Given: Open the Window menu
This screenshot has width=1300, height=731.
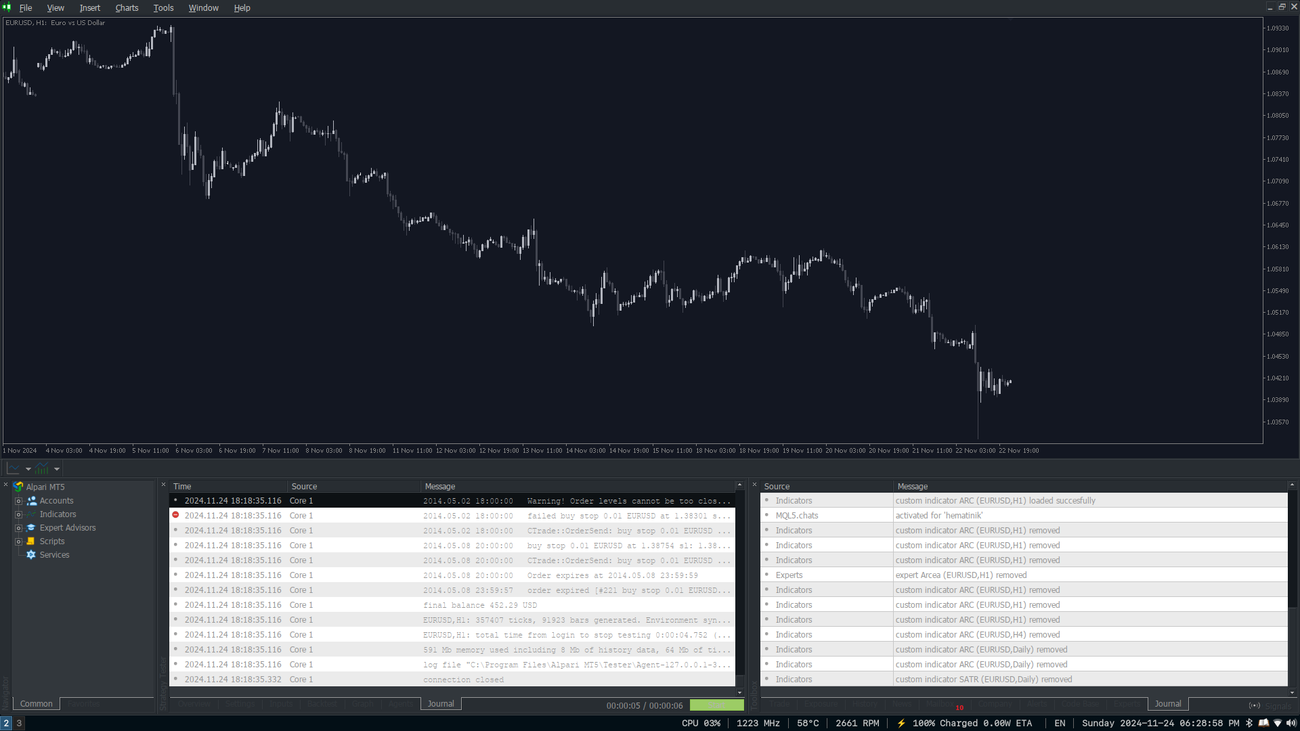Looking at the screenshot, I should point(203,8).
